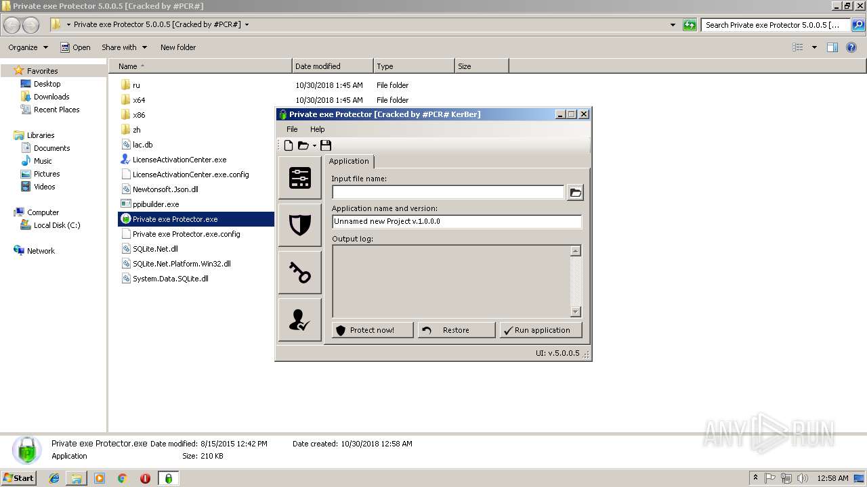
Task: Open the File menu in Protector
Action: pyautogui.click(x=292, y=129)
